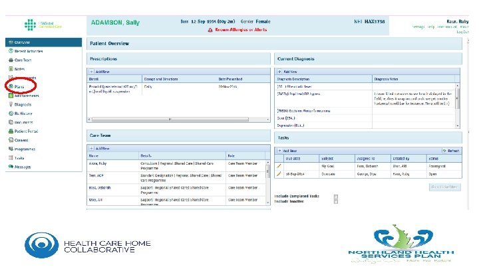Click the Current Diagnosis scrollbar down arrow
The width and height of the screenshot is (479, 269).
[457, 126]
